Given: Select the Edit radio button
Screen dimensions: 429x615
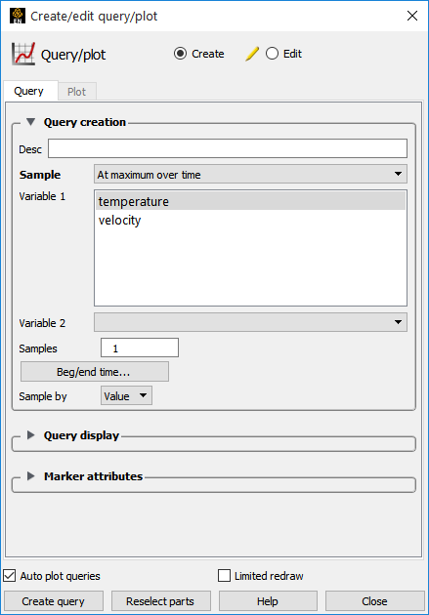Looking at the screenshot, I should point(272,54).
